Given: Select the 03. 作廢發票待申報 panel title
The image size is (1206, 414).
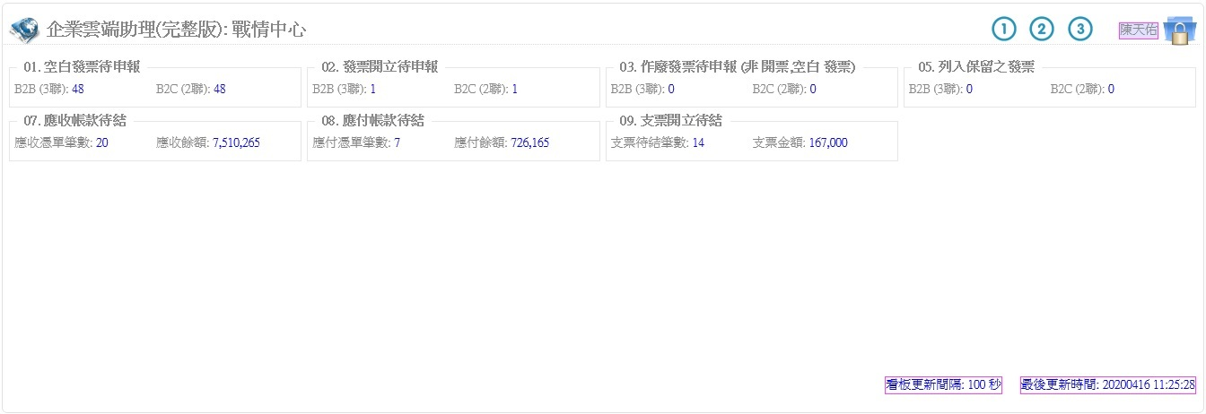Looking at the screenshot, I should [x=738, y=67].
